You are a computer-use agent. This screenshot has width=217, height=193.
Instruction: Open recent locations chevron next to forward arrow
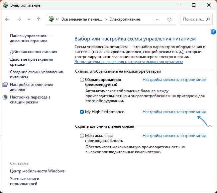[29, 19]
